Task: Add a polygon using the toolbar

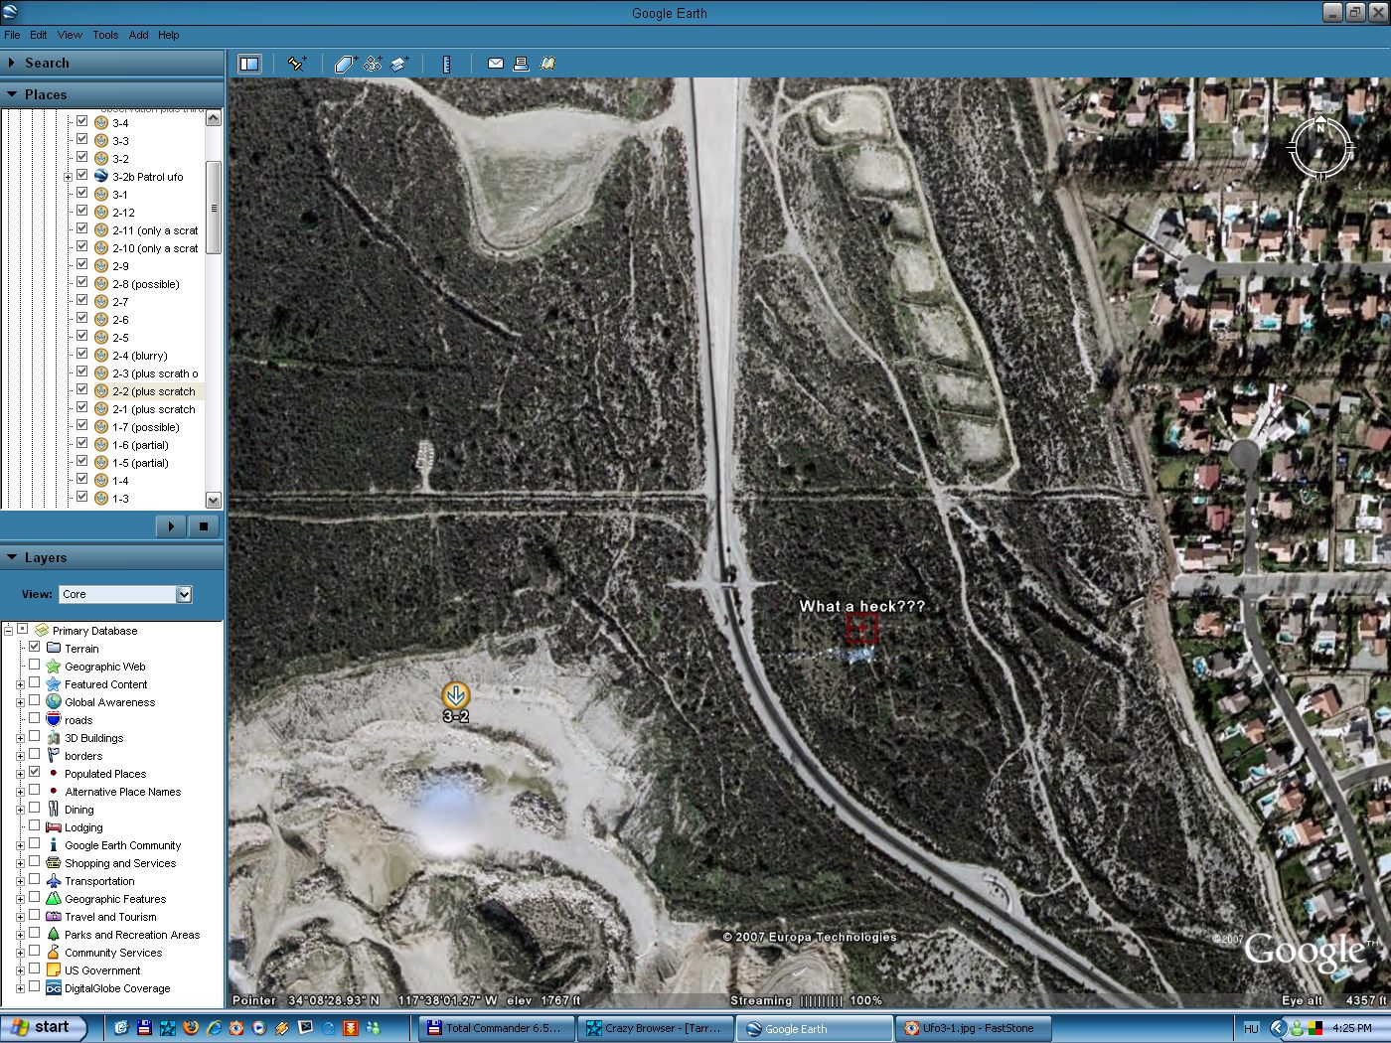Action: [x=345, y=64]
